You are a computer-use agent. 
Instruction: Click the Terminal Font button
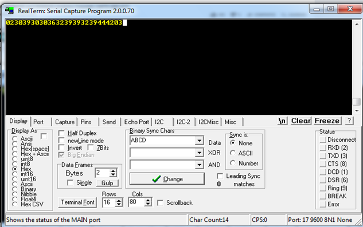pyautogui.click(x=77, y=202)
